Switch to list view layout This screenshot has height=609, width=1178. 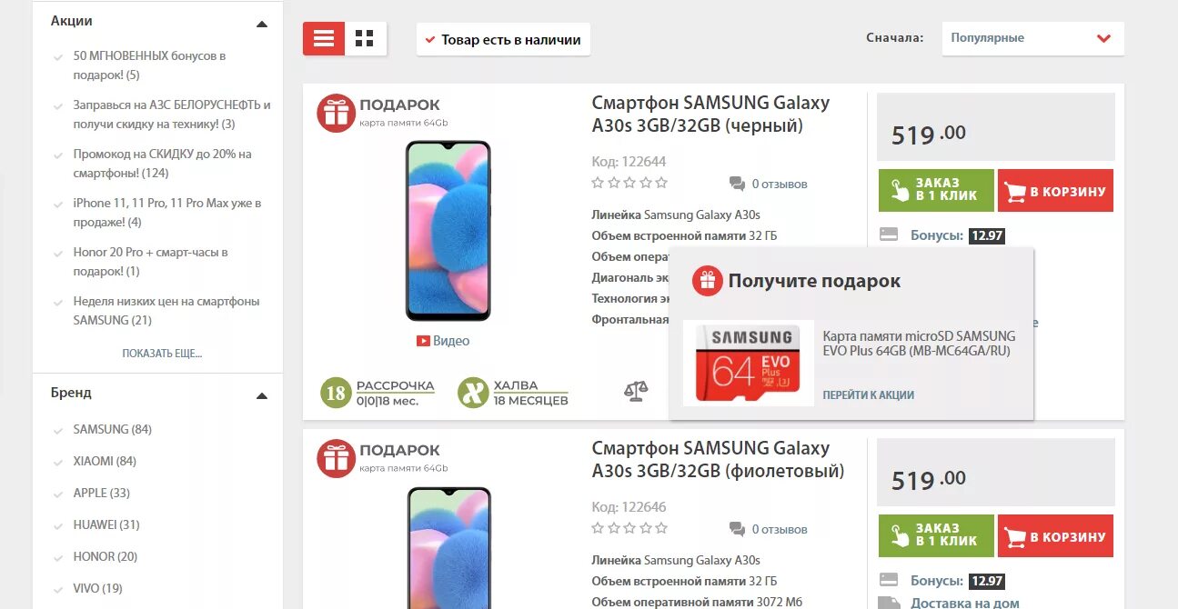click(x=324, y=38)
